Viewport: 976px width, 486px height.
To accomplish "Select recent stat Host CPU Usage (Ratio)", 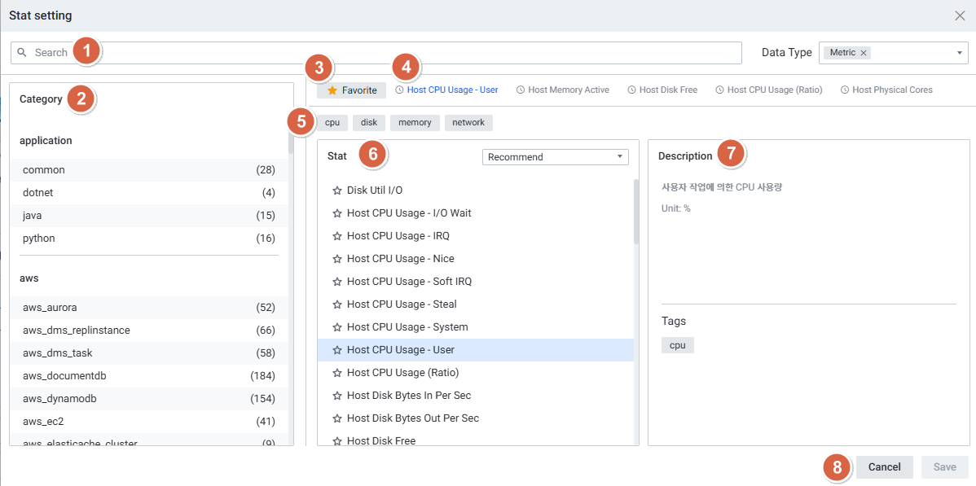I will pos(774,90).
